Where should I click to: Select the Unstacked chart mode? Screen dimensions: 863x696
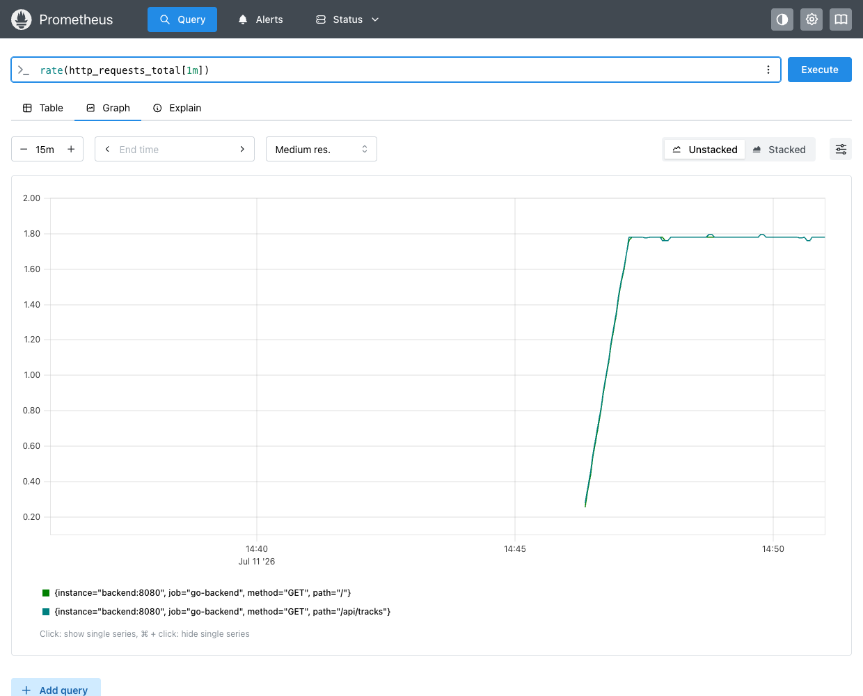pyautogui.click(x=704, y=150)
